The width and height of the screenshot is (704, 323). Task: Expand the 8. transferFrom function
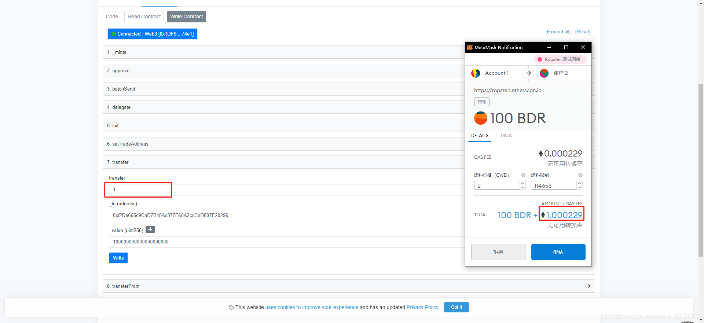pyautogui.click(x=349, y=286)
